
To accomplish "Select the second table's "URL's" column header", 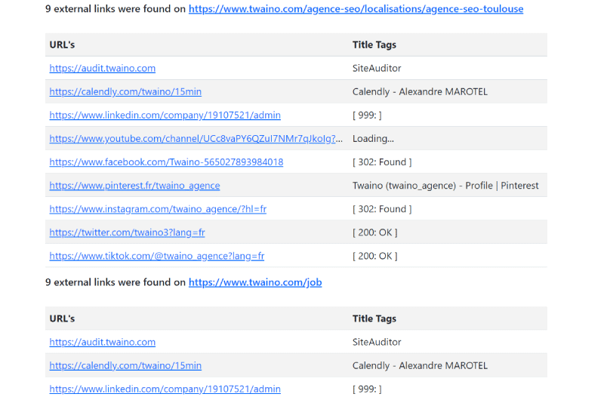I will (x=62, y=318).
